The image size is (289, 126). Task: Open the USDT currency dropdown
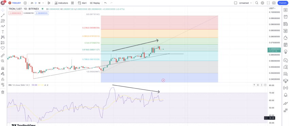(272, 8)
